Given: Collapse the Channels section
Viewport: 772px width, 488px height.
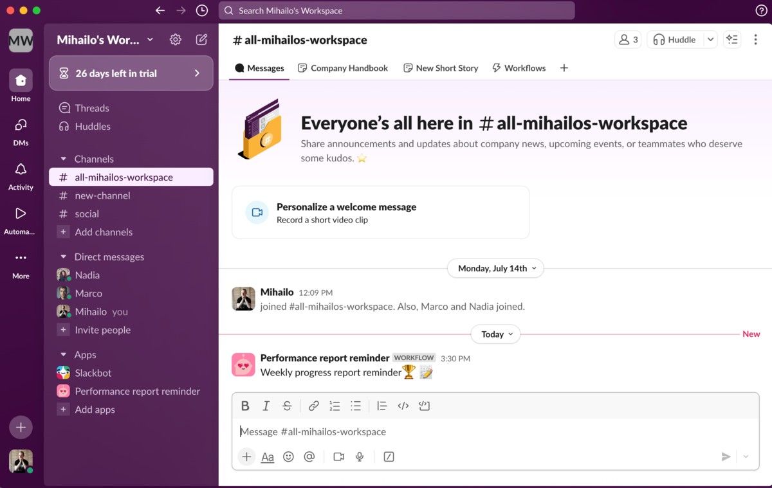Looking at the screenshot, I should [63, 159].
